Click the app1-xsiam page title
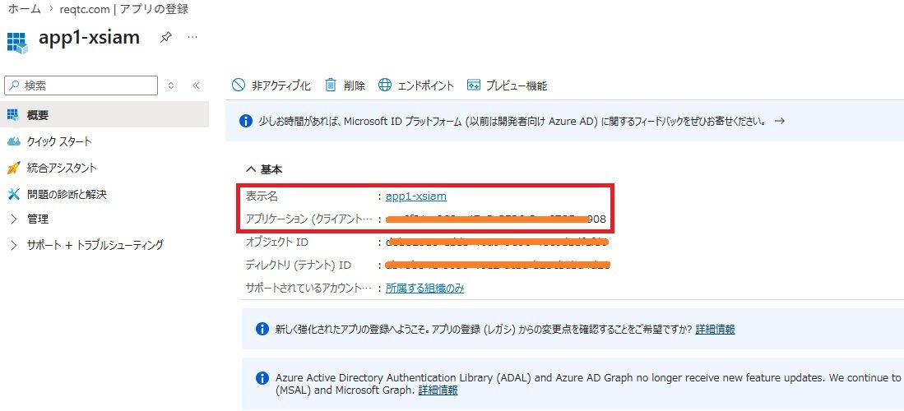The height and width of the screenshot is (411, 904). 90,38
